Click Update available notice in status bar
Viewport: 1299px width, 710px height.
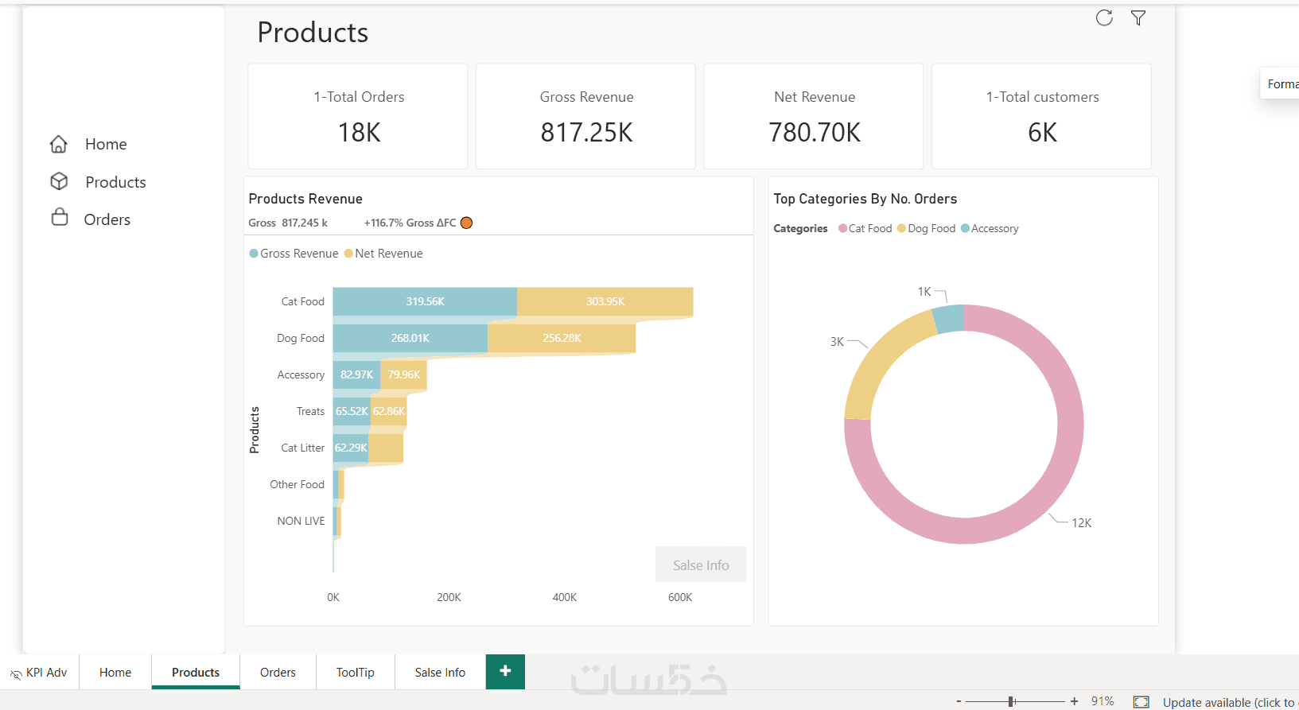(x=1229, y=702)
